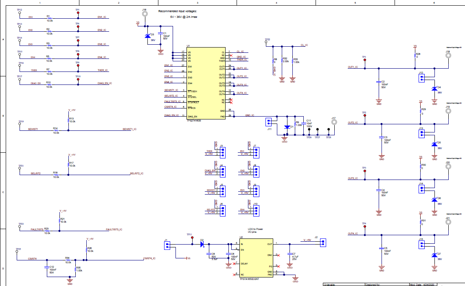Toggle jumper J4 for DIAG_EN selection
Screen dimensions: 465x286
[222, 172]
